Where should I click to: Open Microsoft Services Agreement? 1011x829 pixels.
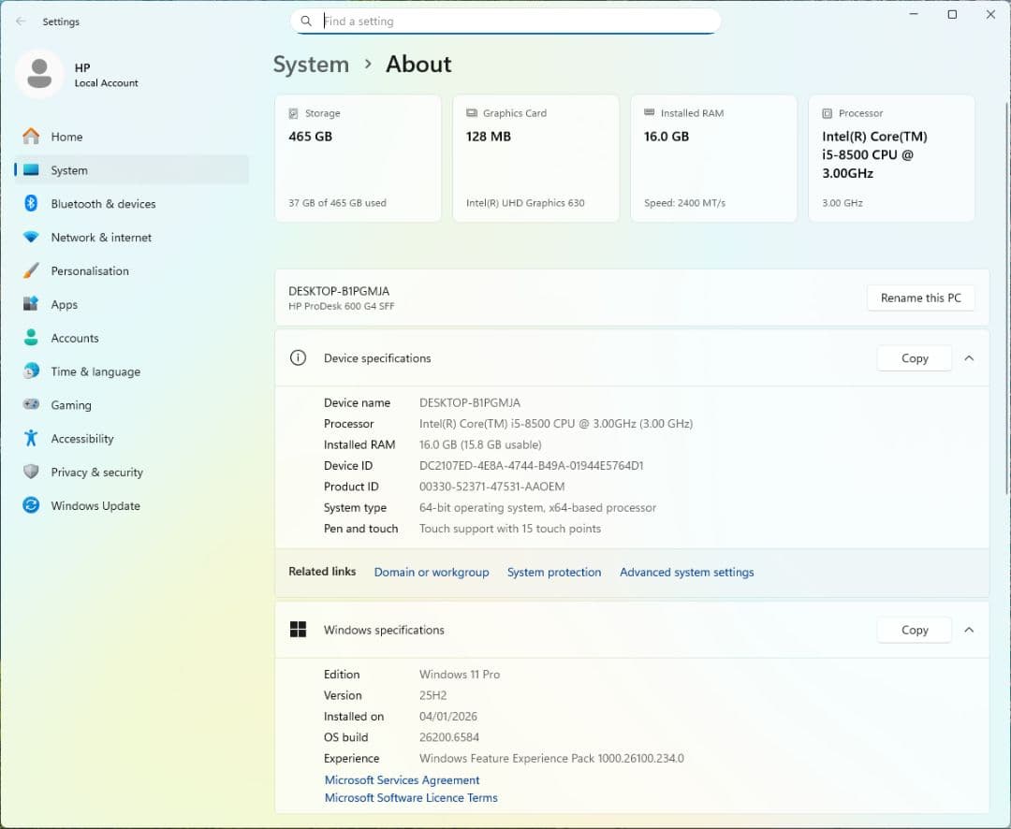(402, 779)
